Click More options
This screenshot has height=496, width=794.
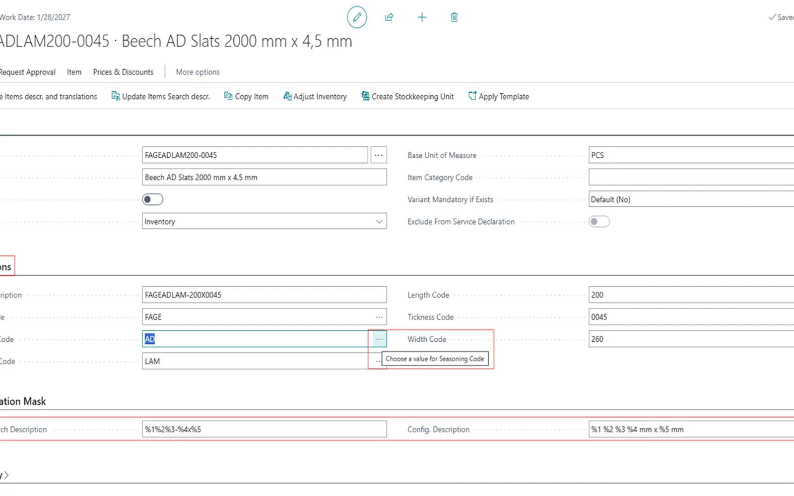pos(198,72)
